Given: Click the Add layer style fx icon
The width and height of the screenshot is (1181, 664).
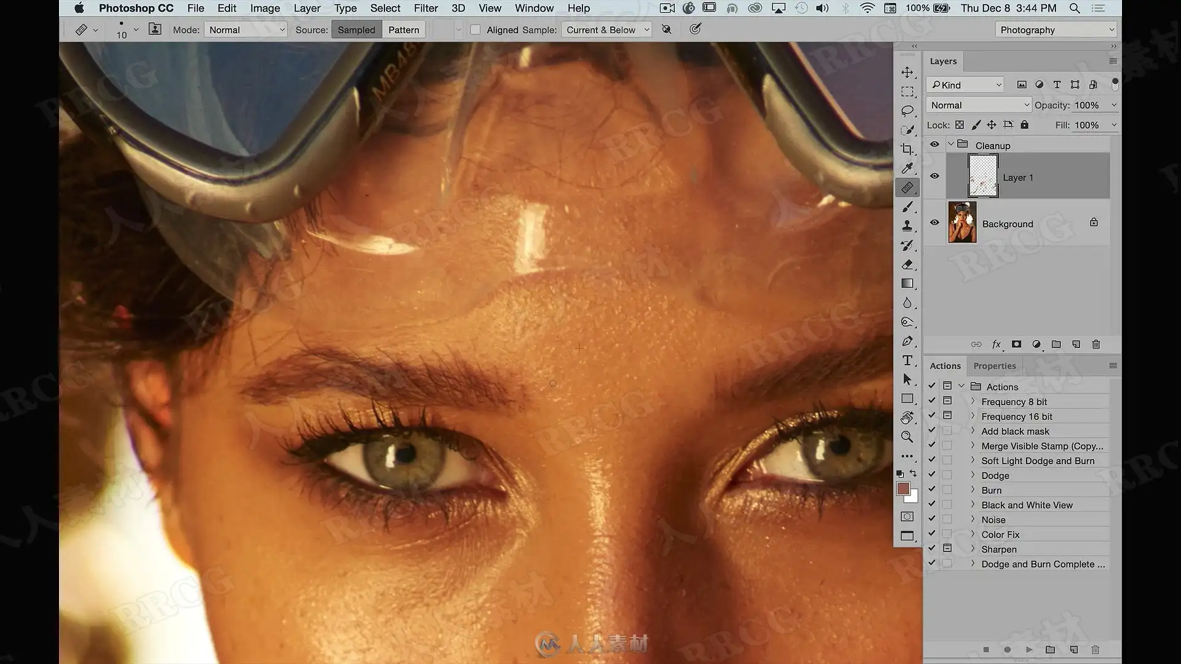Looking at the screenshot, I should click(x=996, y=344).
